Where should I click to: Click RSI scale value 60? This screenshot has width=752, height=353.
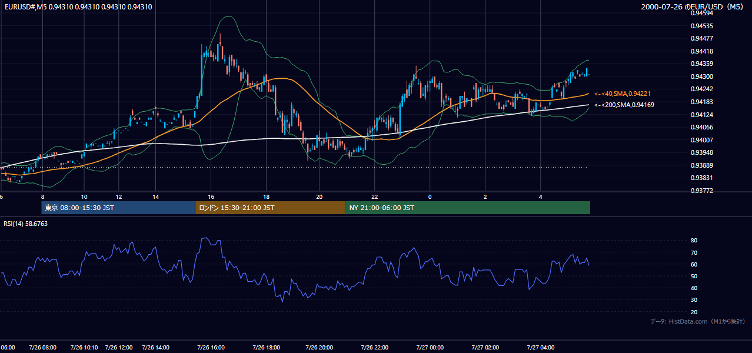pyautogui.click(x=694, y=264)
